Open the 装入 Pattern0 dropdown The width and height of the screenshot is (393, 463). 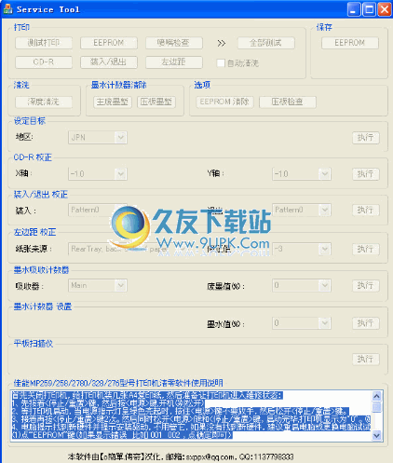tap(98, 211)
